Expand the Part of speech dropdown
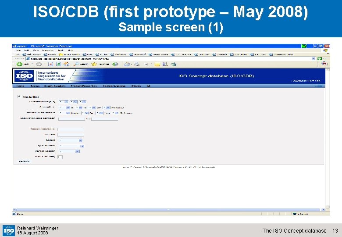Image resolution: width=342 pixels, height=237 pixels. pyautogui.click(x=69, y=151)
